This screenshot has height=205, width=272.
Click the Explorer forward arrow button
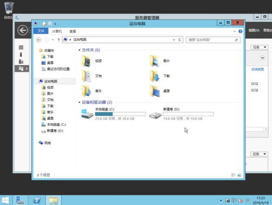[46, 40]
